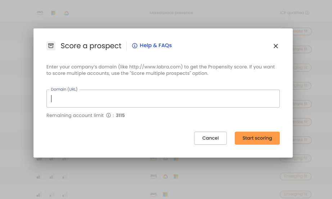Click the info icon next to ICP qualified
This screenshot has width=332, height=199.
(307, 13)
